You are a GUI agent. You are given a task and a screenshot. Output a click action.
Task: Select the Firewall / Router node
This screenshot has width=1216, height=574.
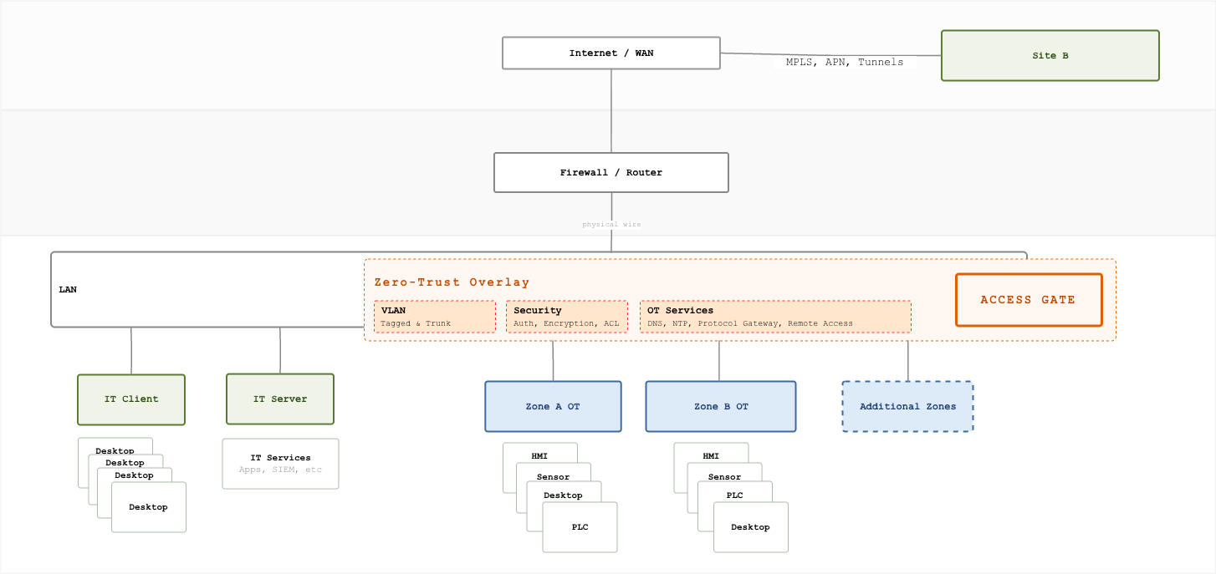(611, 172)
